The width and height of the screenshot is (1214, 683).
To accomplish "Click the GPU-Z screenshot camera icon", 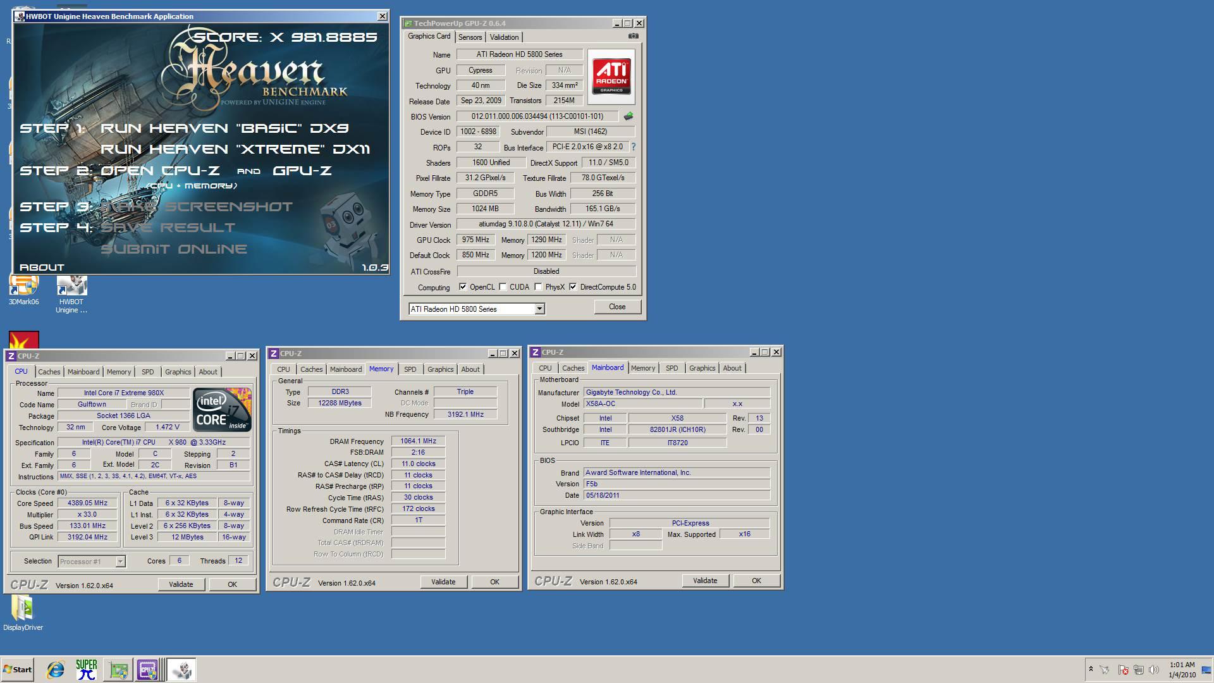I will click(633, 36).
